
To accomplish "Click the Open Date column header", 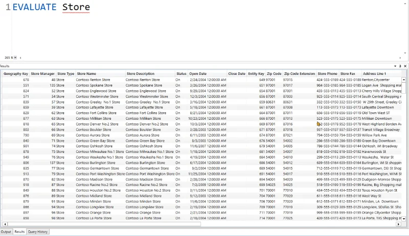I will click(208, 73).
